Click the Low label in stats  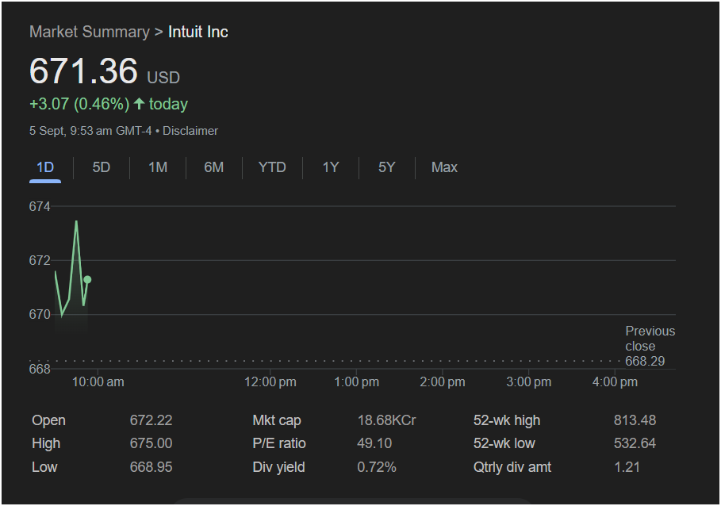click(x=44, y=467)
